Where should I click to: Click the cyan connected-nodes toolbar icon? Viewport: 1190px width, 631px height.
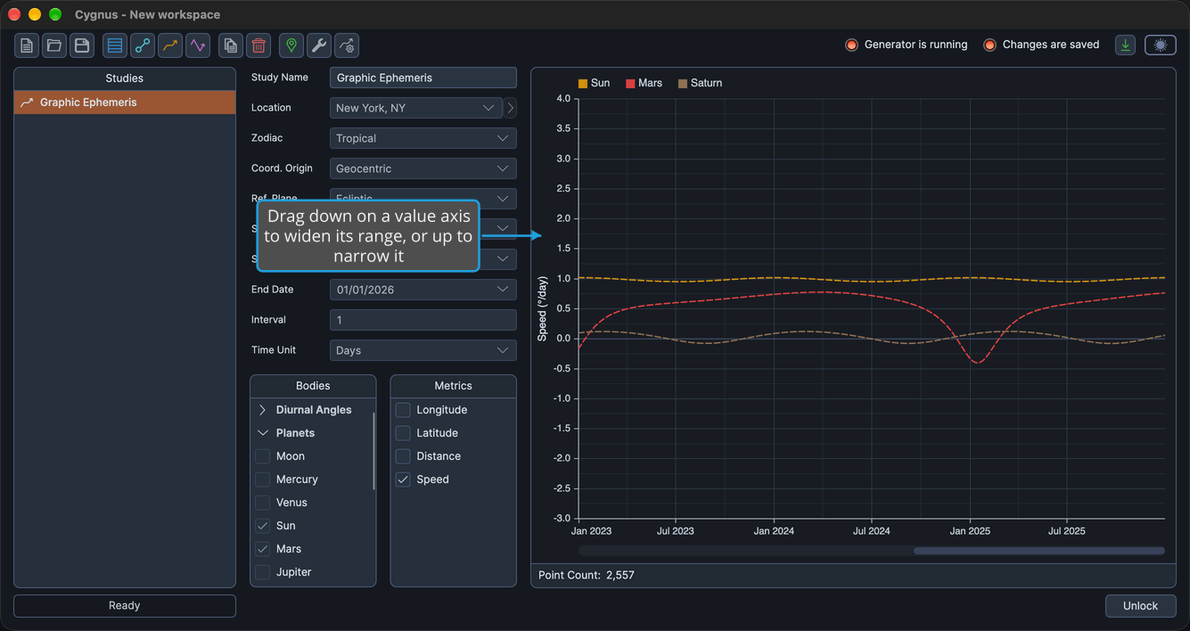143,45
